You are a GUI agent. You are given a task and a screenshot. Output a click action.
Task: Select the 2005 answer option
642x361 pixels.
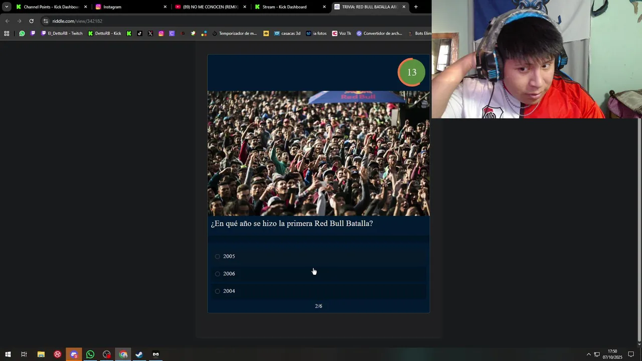pos(319,256)
